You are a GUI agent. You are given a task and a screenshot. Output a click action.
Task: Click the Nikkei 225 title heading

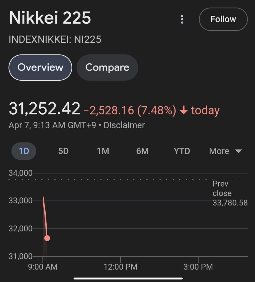click(50, 18)
